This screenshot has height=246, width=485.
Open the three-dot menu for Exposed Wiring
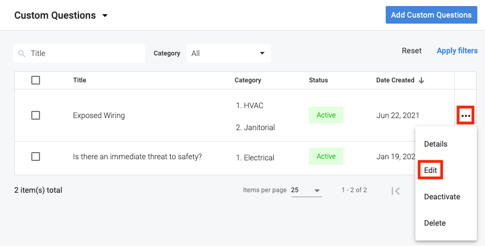pyautogui.click(x=465, y=116)
